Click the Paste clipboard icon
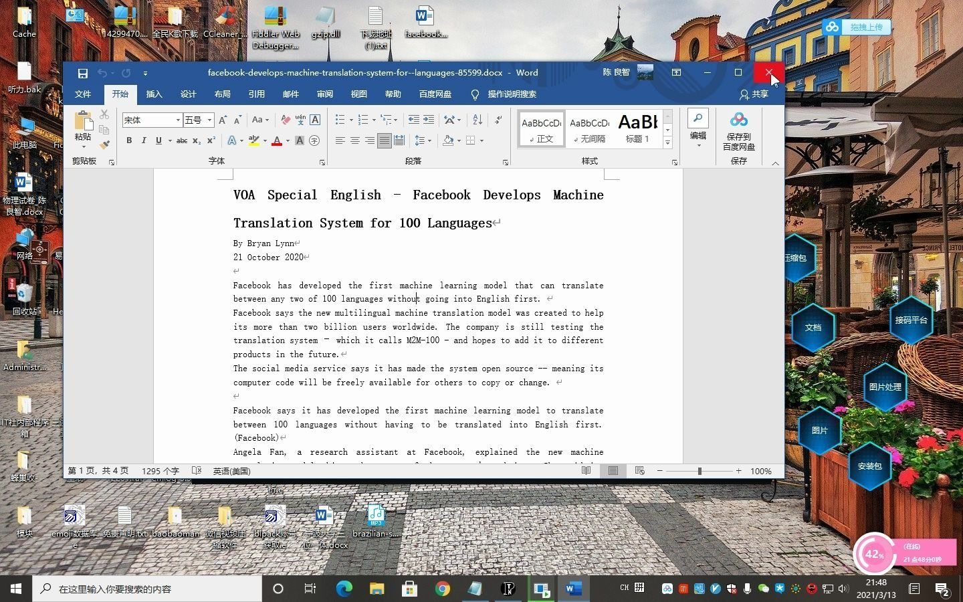This screenshot has width=963, height=602. point(83,121)
